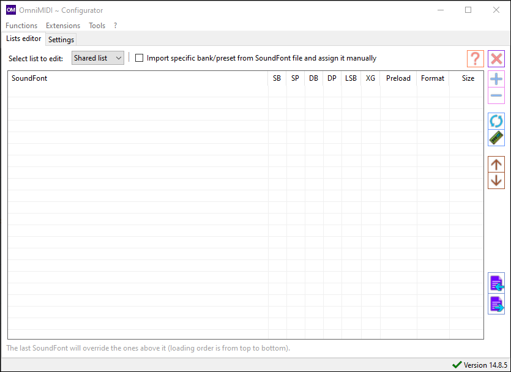Move SoundFont down with the down arrow
This screenshot has width=511, height=372.
pyautogui.click(x=496, y=180)
